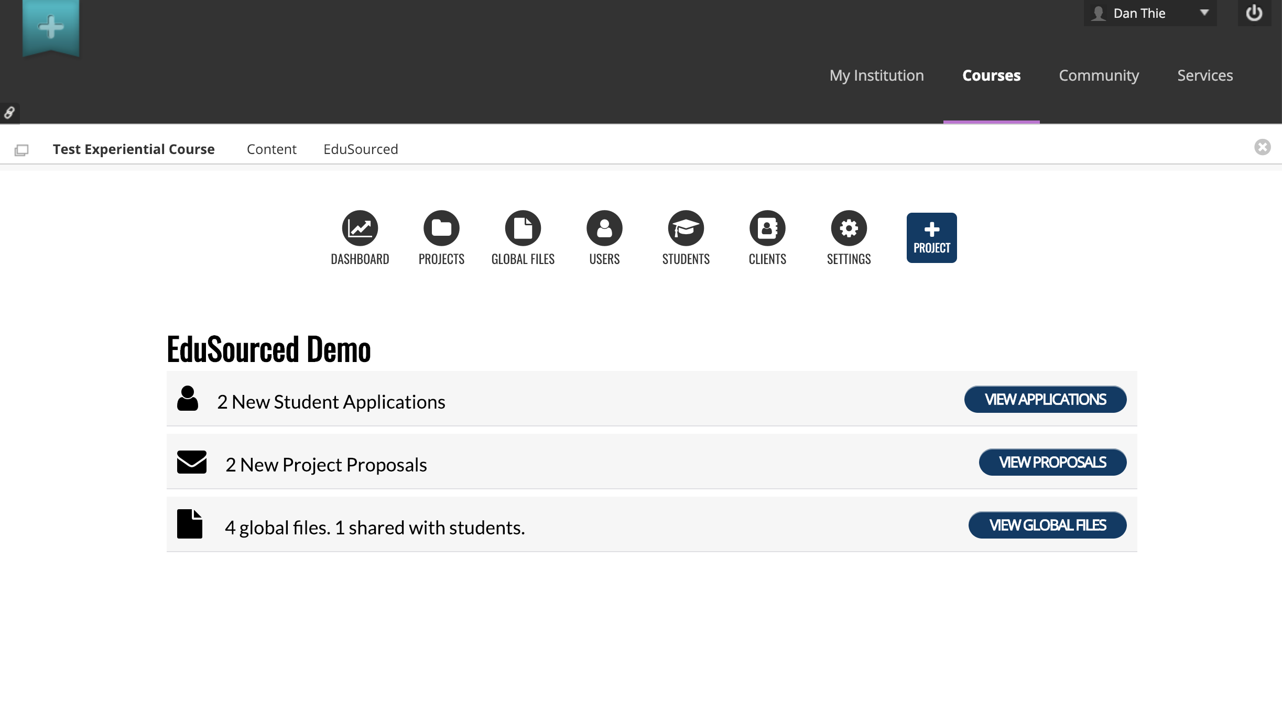
Task: Click the teal plus bookmark logo
Action: click(51, 27)
